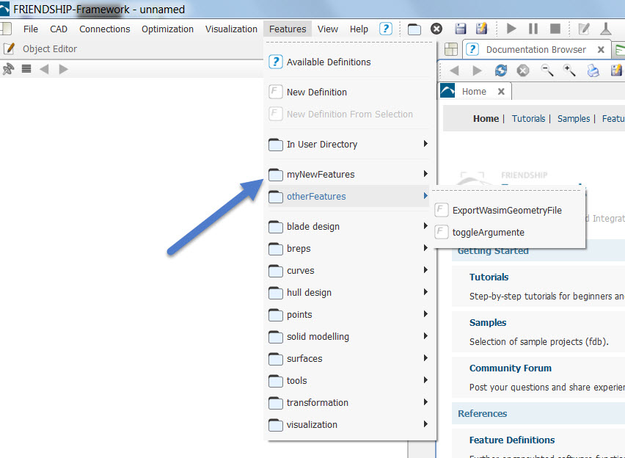Open the View menu
625x458 pixels.
click(328, 29)
